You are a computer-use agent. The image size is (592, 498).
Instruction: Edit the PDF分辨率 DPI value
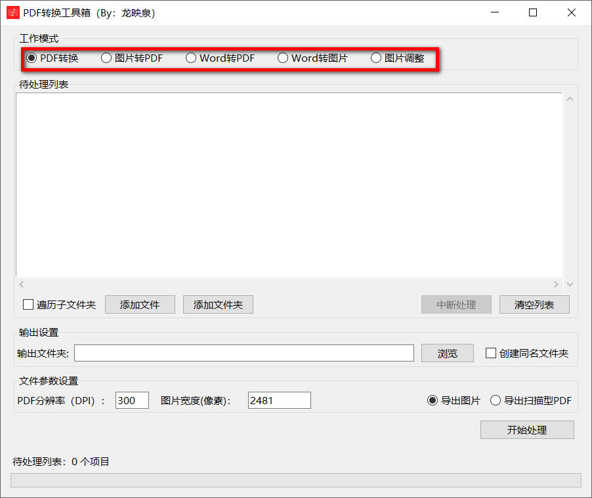[x=131, y=400]
